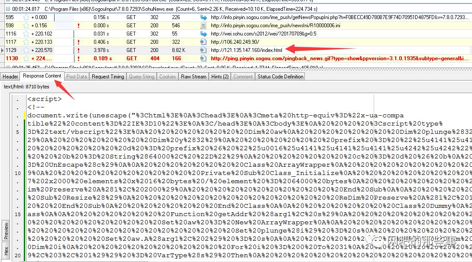
Task: Click the star icon on request 1117
Action: click(26, 42)
